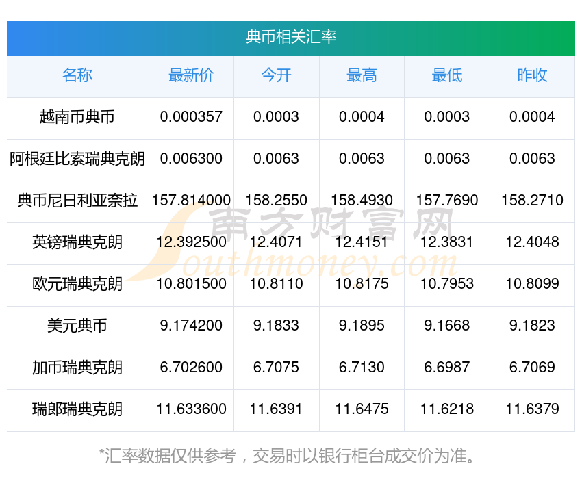Viewport: 582px width, 477px height.
Task: Click the 典币相关汇率 title banner
Action: point(291,37)
